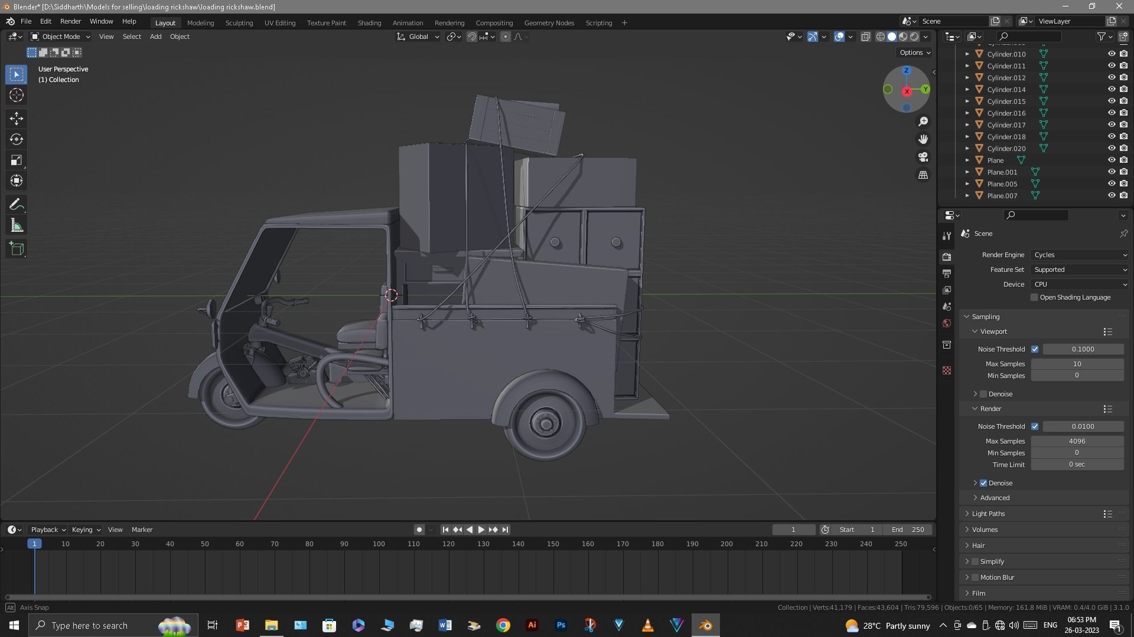The height and width of the screenshot is (637, 1134).
Task: Open the Collection properties tab icon
Action: pos(947,344)
